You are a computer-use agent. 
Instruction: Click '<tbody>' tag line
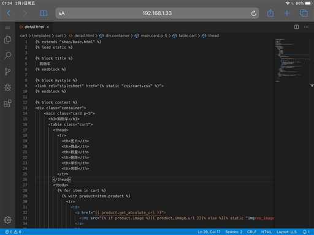(61, 185)
